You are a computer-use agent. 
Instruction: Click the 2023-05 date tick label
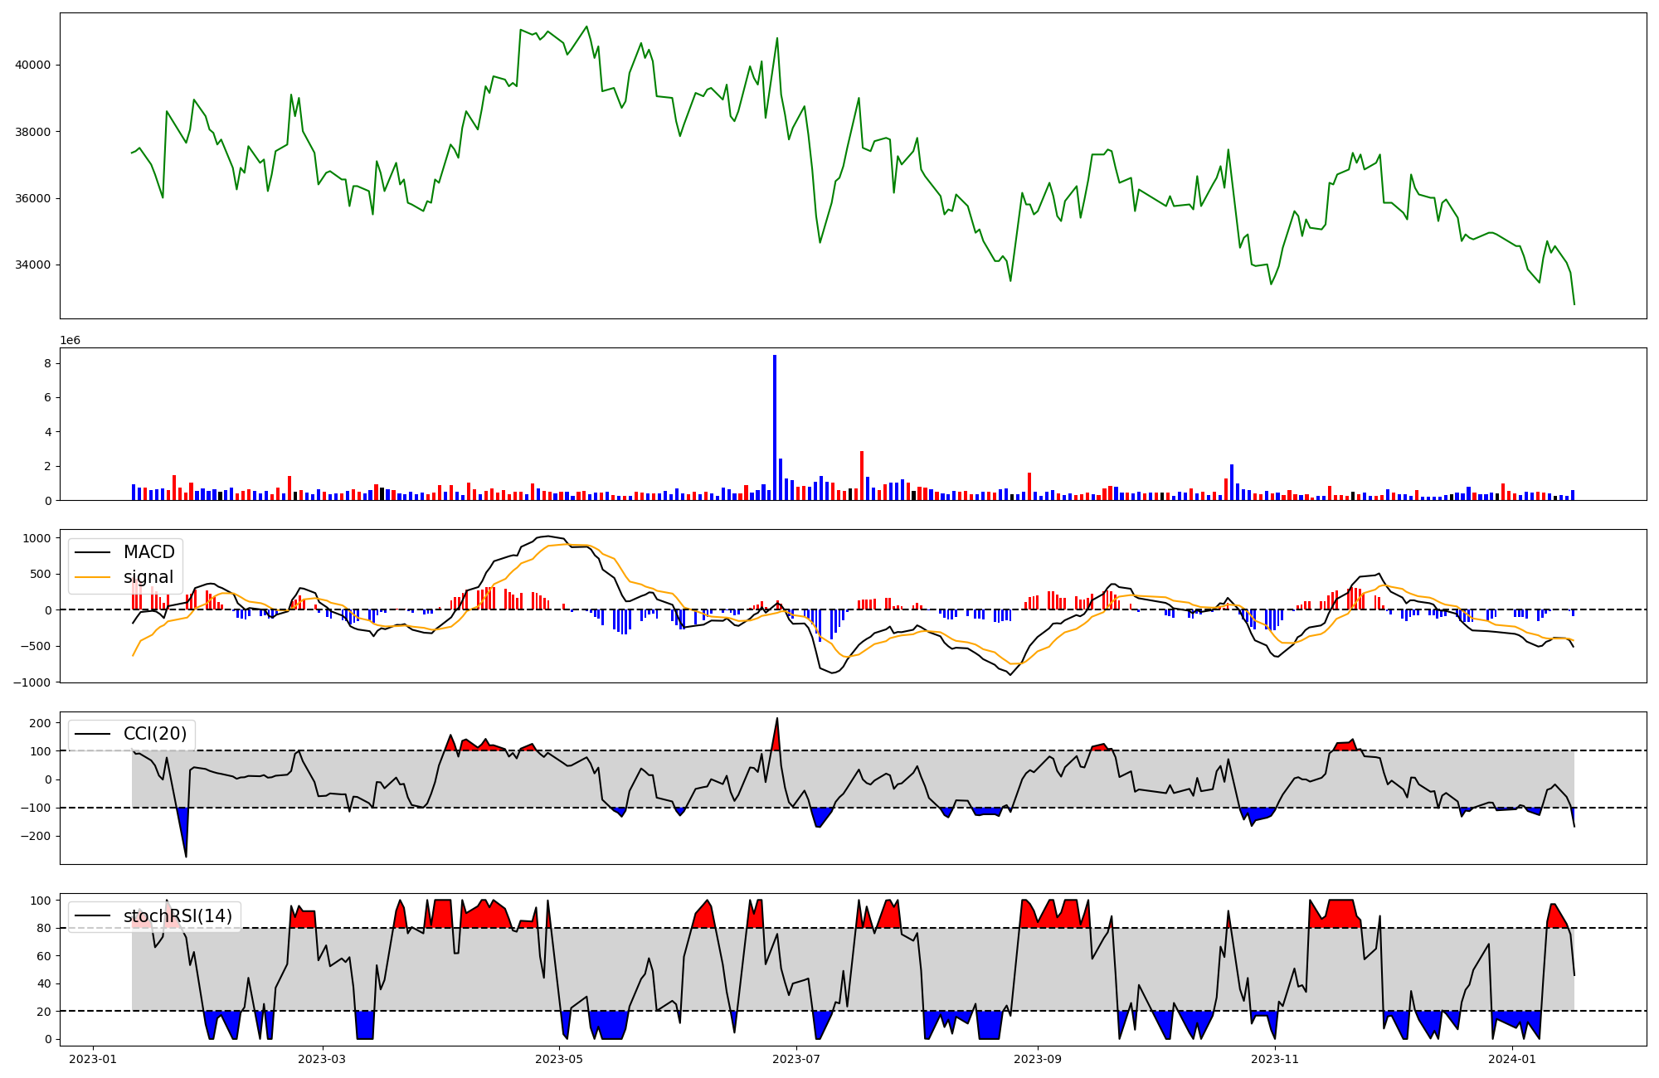[x=558, y=1059]
